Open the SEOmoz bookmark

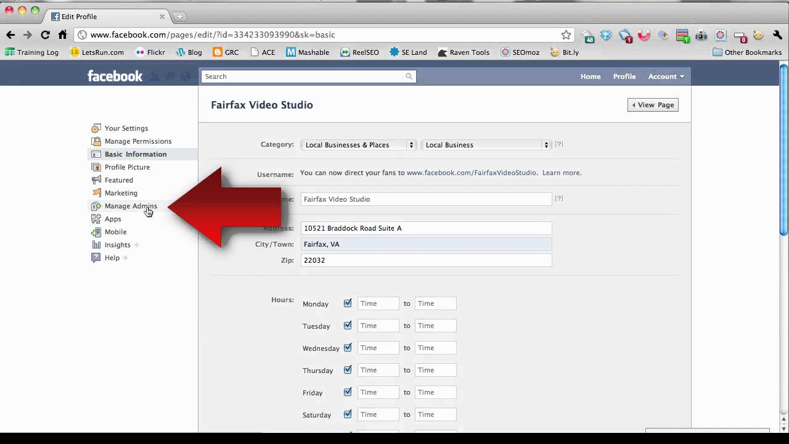(520, 52)
